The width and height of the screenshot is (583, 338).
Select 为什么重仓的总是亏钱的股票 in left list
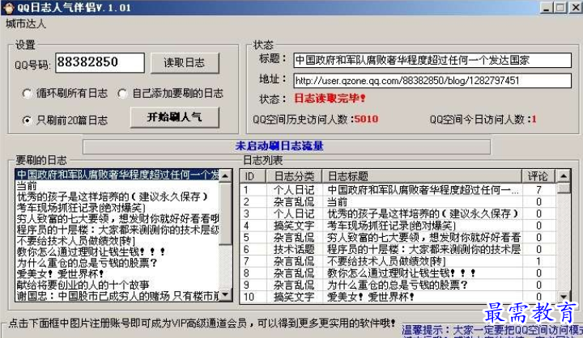[117, 263]
